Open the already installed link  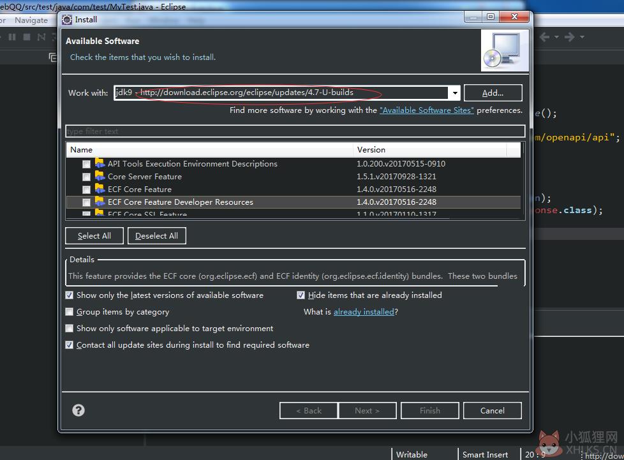(364, 311)
